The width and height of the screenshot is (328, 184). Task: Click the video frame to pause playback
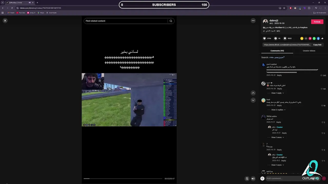click(129, 100)
